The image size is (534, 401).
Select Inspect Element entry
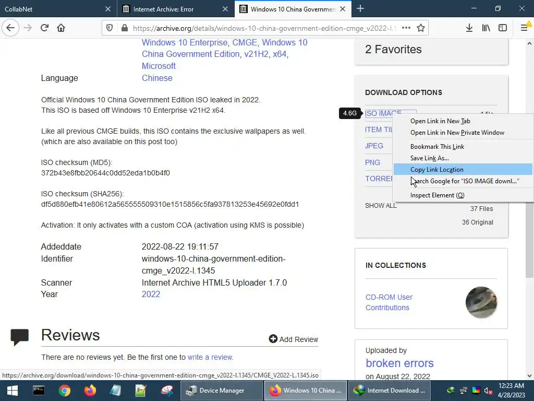click(437, 195)
